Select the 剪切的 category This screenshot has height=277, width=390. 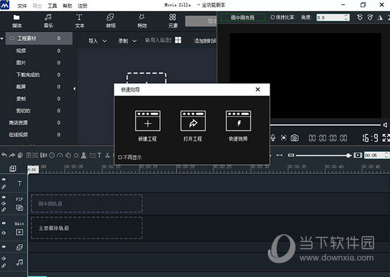(23, 111)
